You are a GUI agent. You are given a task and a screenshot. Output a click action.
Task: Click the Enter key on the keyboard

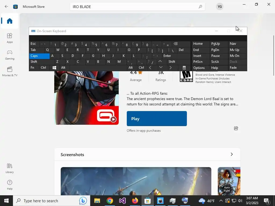(176, 56)
